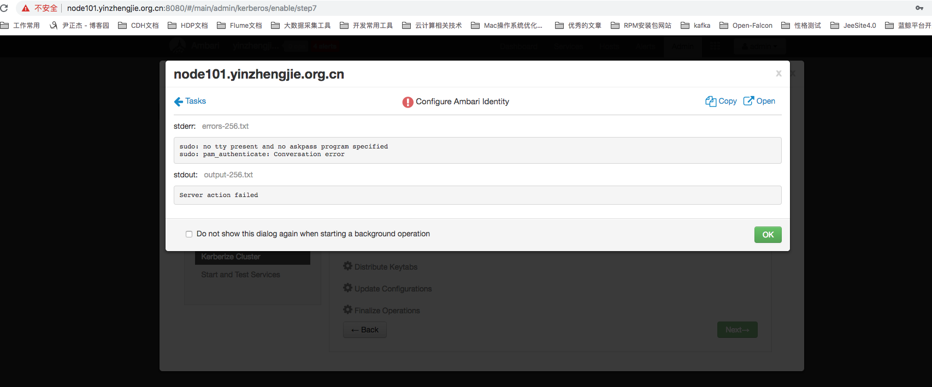Close the background Kerberos wizard window

click(793, 73)
